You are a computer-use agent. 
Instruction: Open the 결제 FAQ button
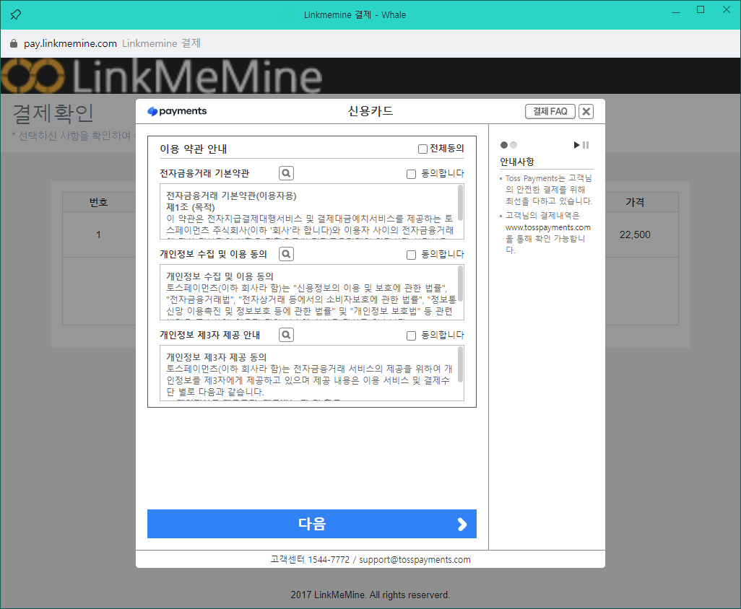pyautogui.click(x=550, y=111)
